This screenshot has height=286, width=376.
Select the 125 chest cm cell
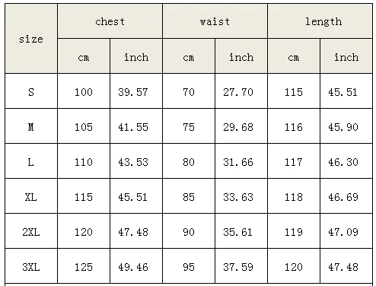point(84,266)
